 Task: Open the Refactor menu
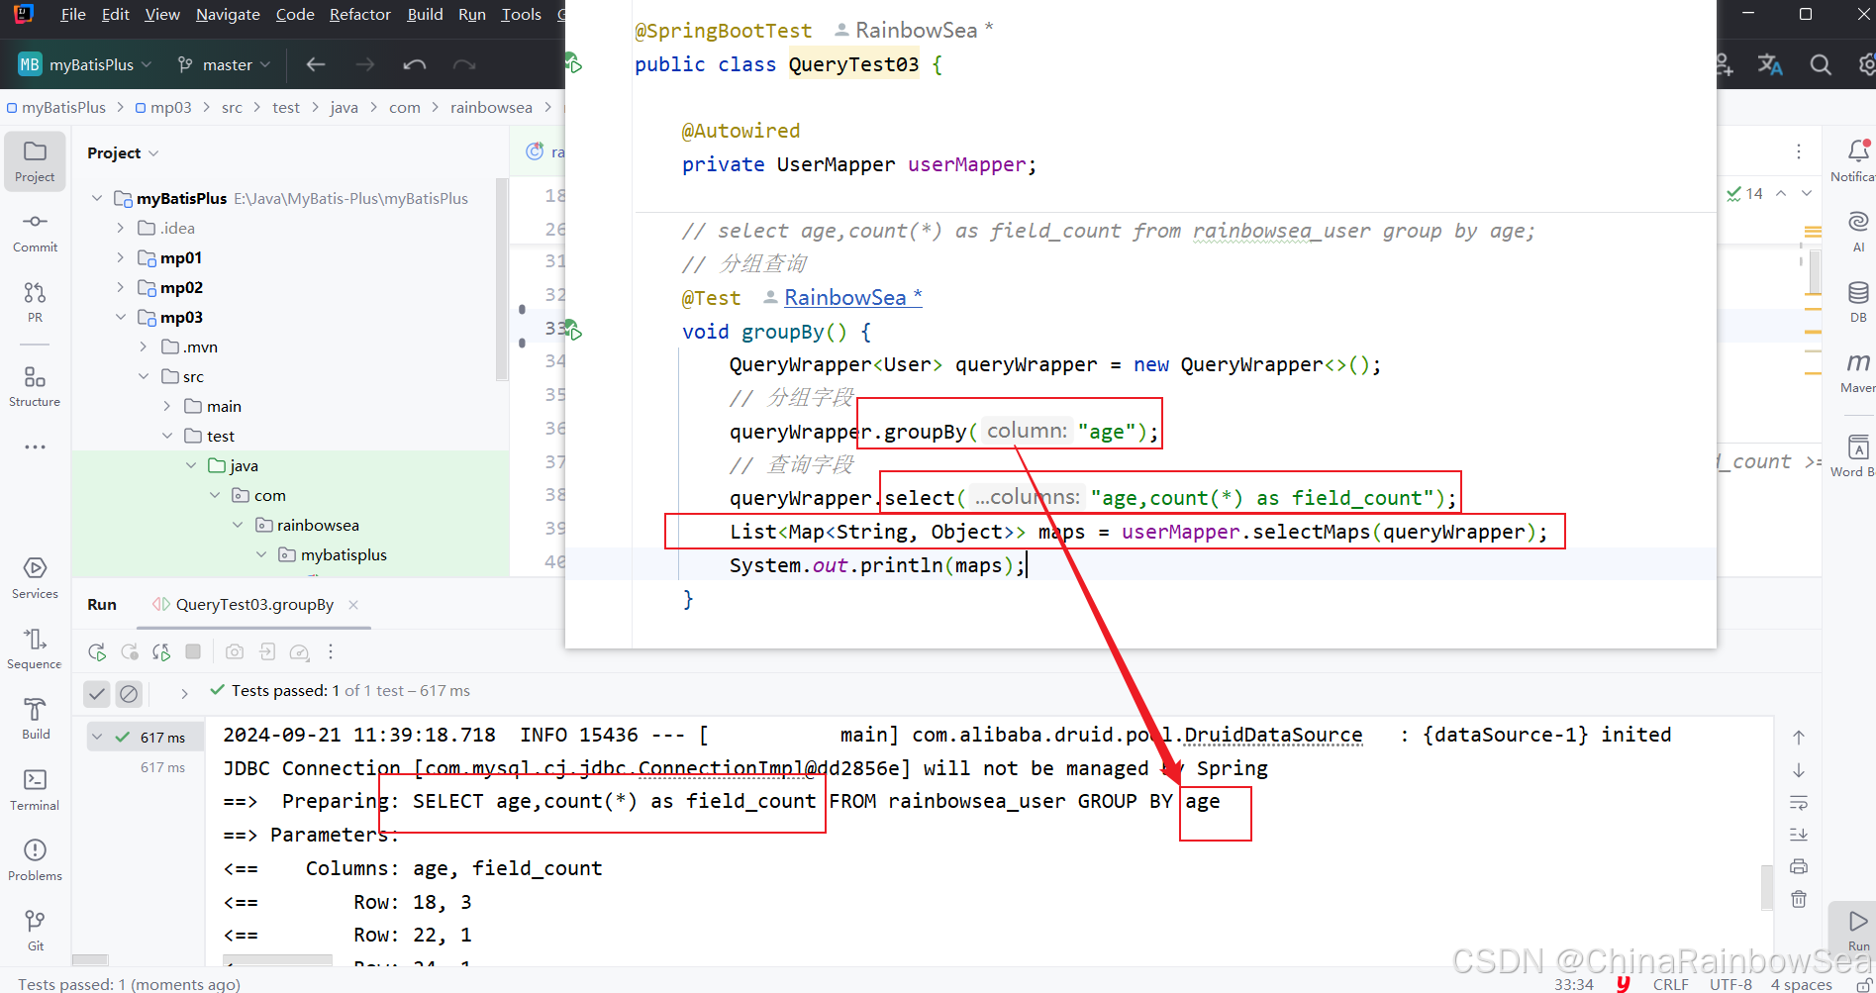pos(360,14)
